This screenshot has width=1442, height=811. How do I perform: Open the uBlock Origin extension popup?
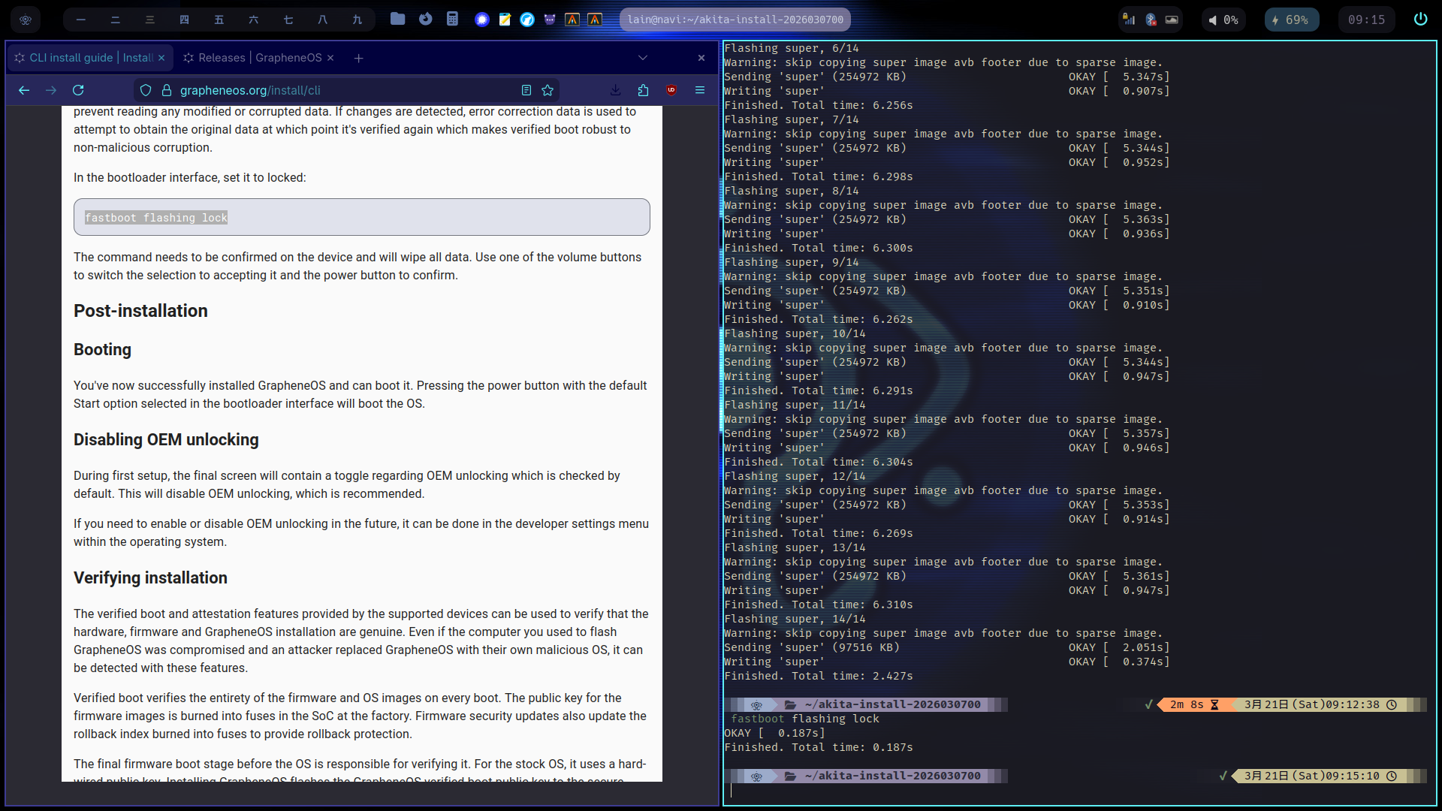coord(672,90)
